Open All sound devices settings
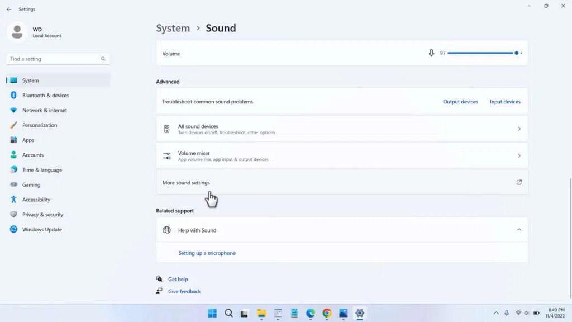 click(x=342, y=128)
